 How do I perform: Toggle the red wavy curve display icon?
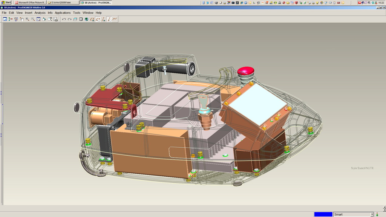click(115, 19)
